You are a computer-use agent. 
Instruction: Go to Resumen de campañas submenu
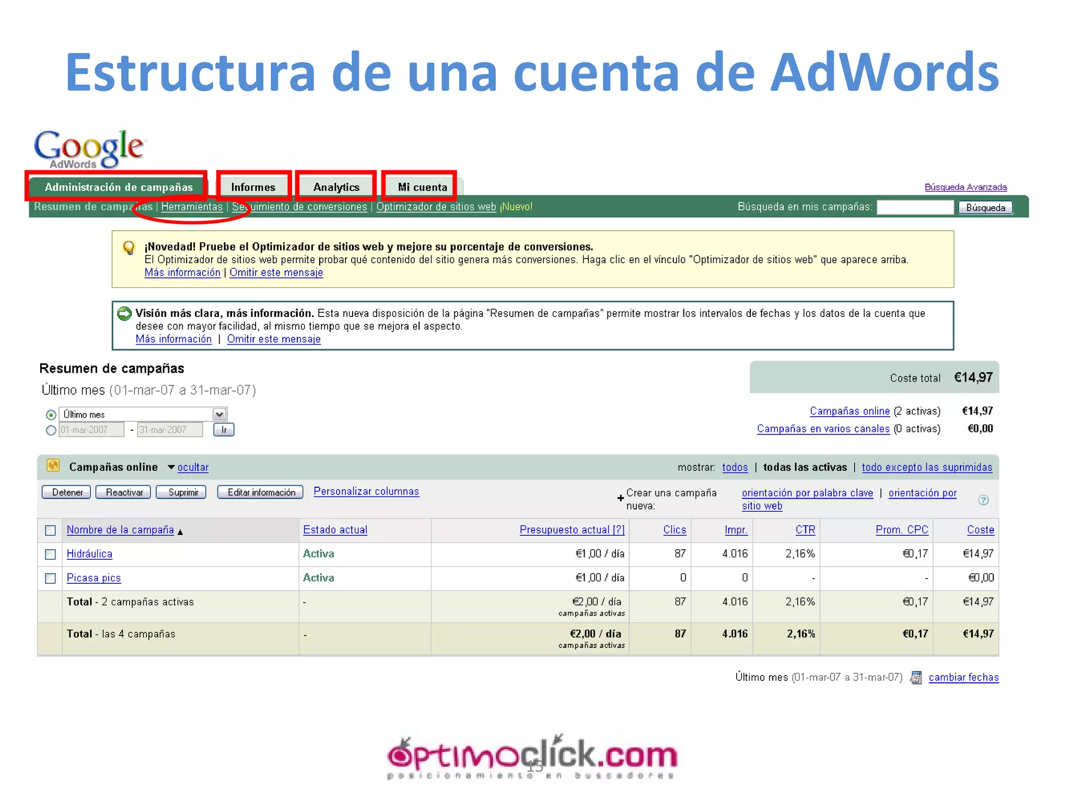click(93, 207)
